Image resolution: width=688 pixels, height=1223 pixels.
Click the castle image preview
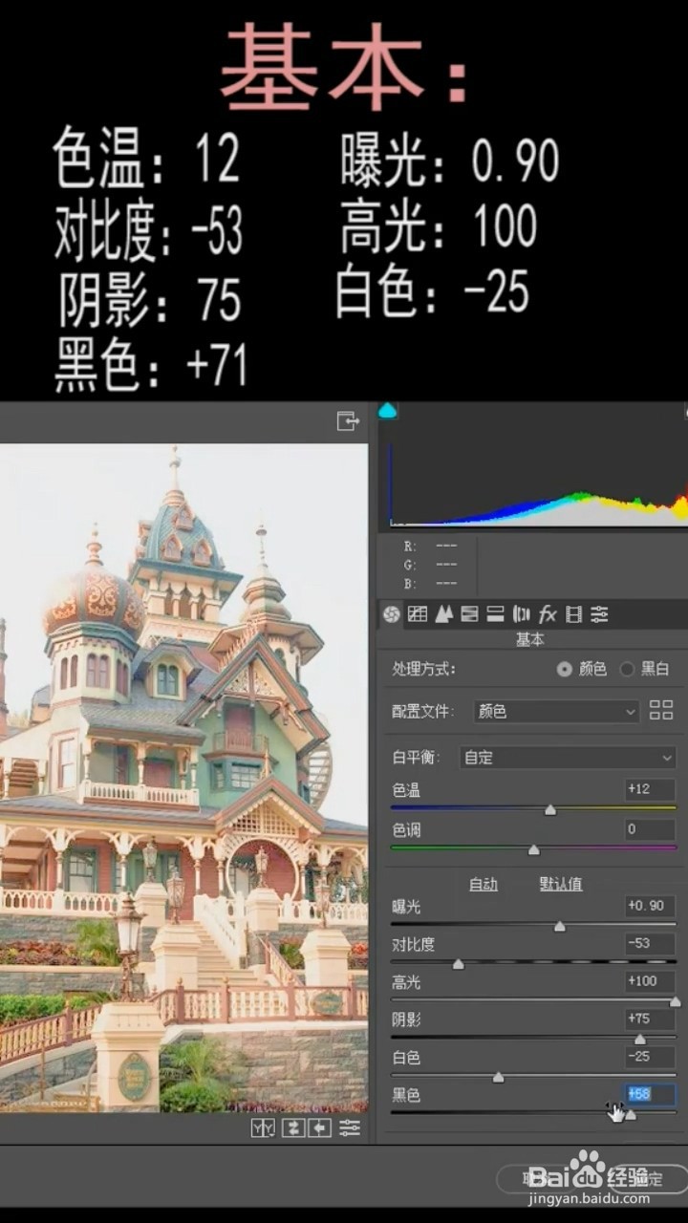point(183,778)
